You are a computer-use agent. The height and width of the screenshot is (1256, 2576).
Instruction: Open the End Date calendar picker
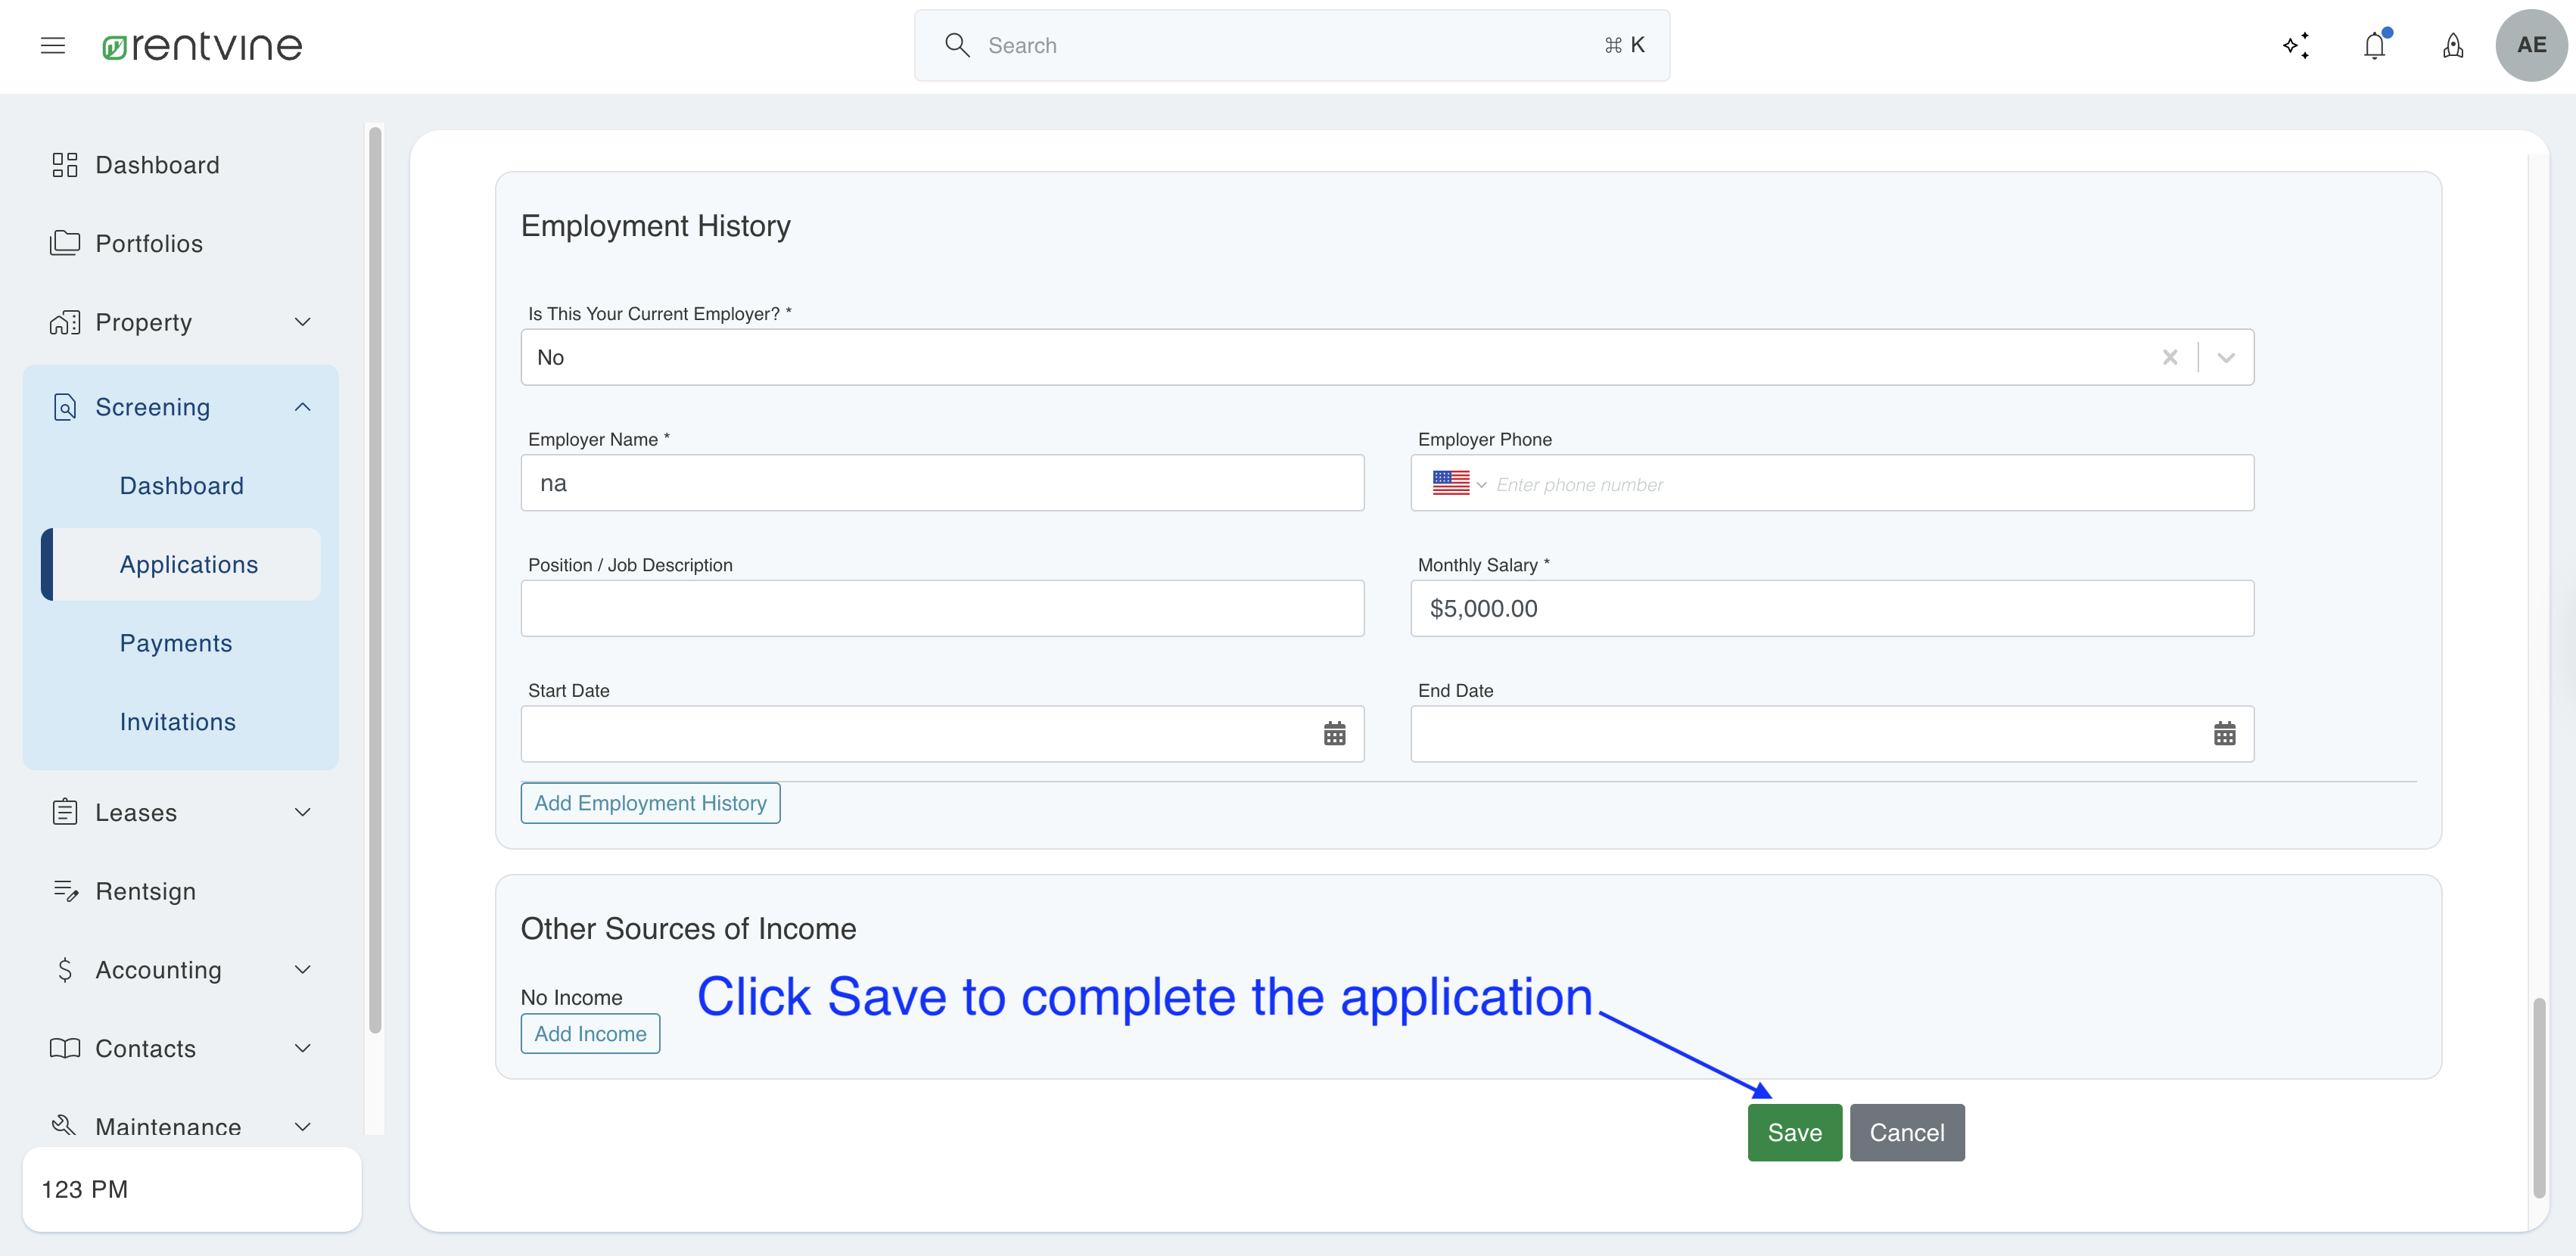pyautogui.click(x=2225, y=734)
